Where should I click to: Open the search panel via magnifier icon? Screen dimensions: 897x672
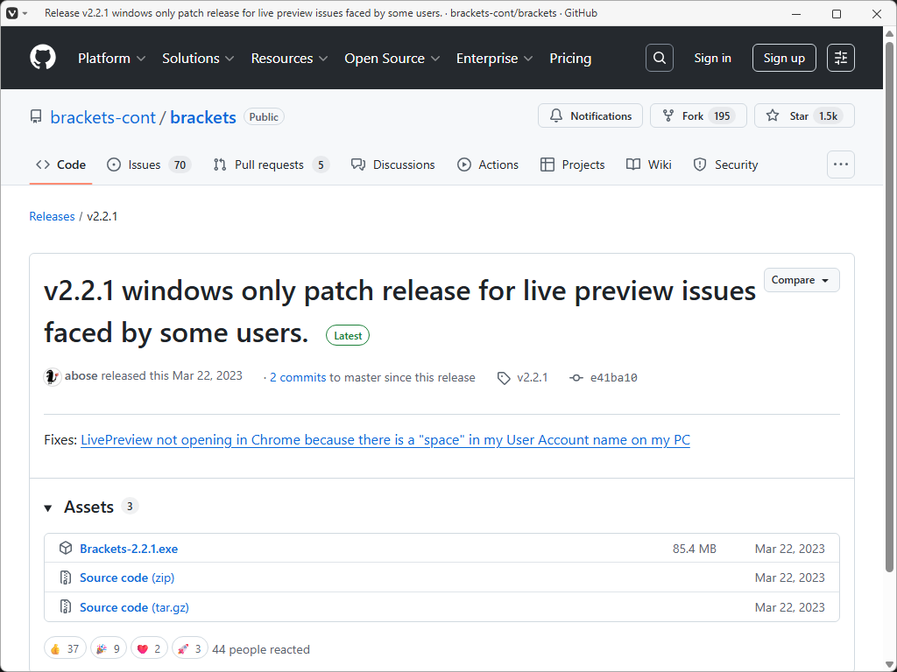point(659,58)
